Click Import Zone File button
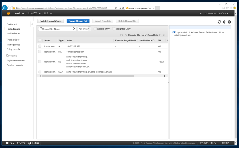This screenshot has height=148, width=239. pos(103,21)
